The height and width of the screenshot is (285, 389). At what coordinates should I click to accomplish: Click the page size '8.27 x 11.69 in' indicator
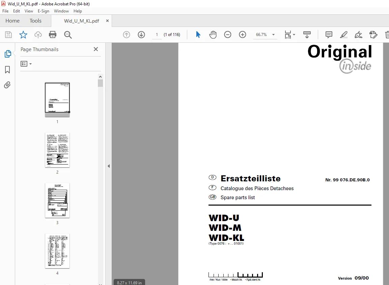click(129, 283)
